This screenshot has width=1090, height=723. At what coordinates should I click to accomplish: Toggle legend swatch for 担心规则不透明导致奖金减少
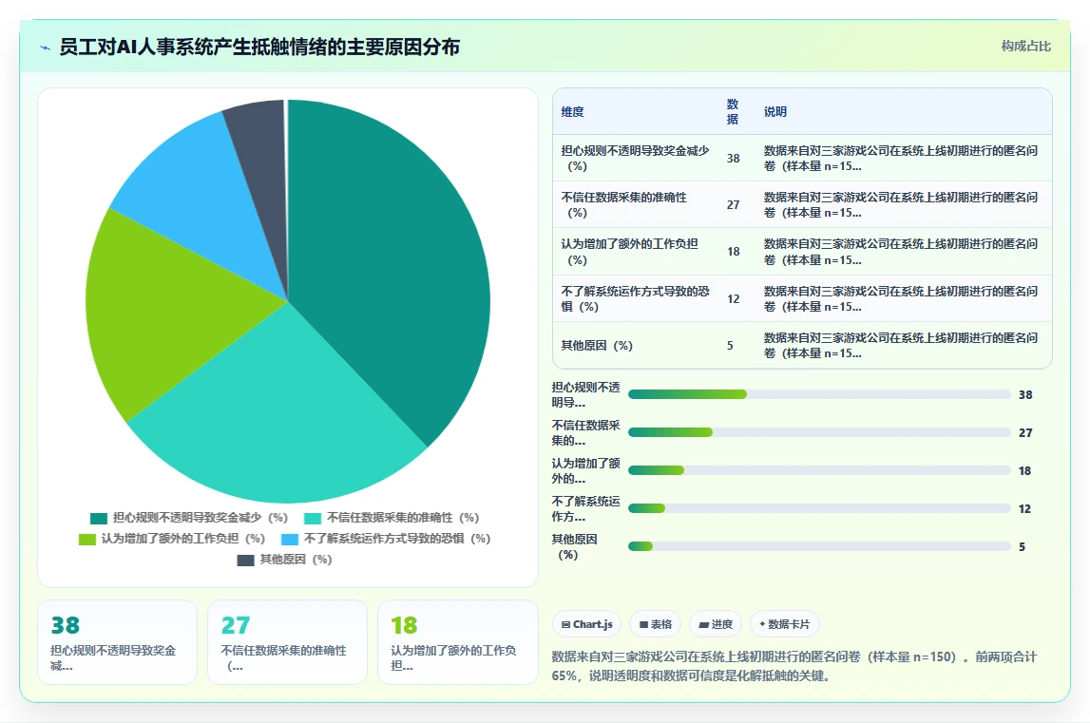99,518
